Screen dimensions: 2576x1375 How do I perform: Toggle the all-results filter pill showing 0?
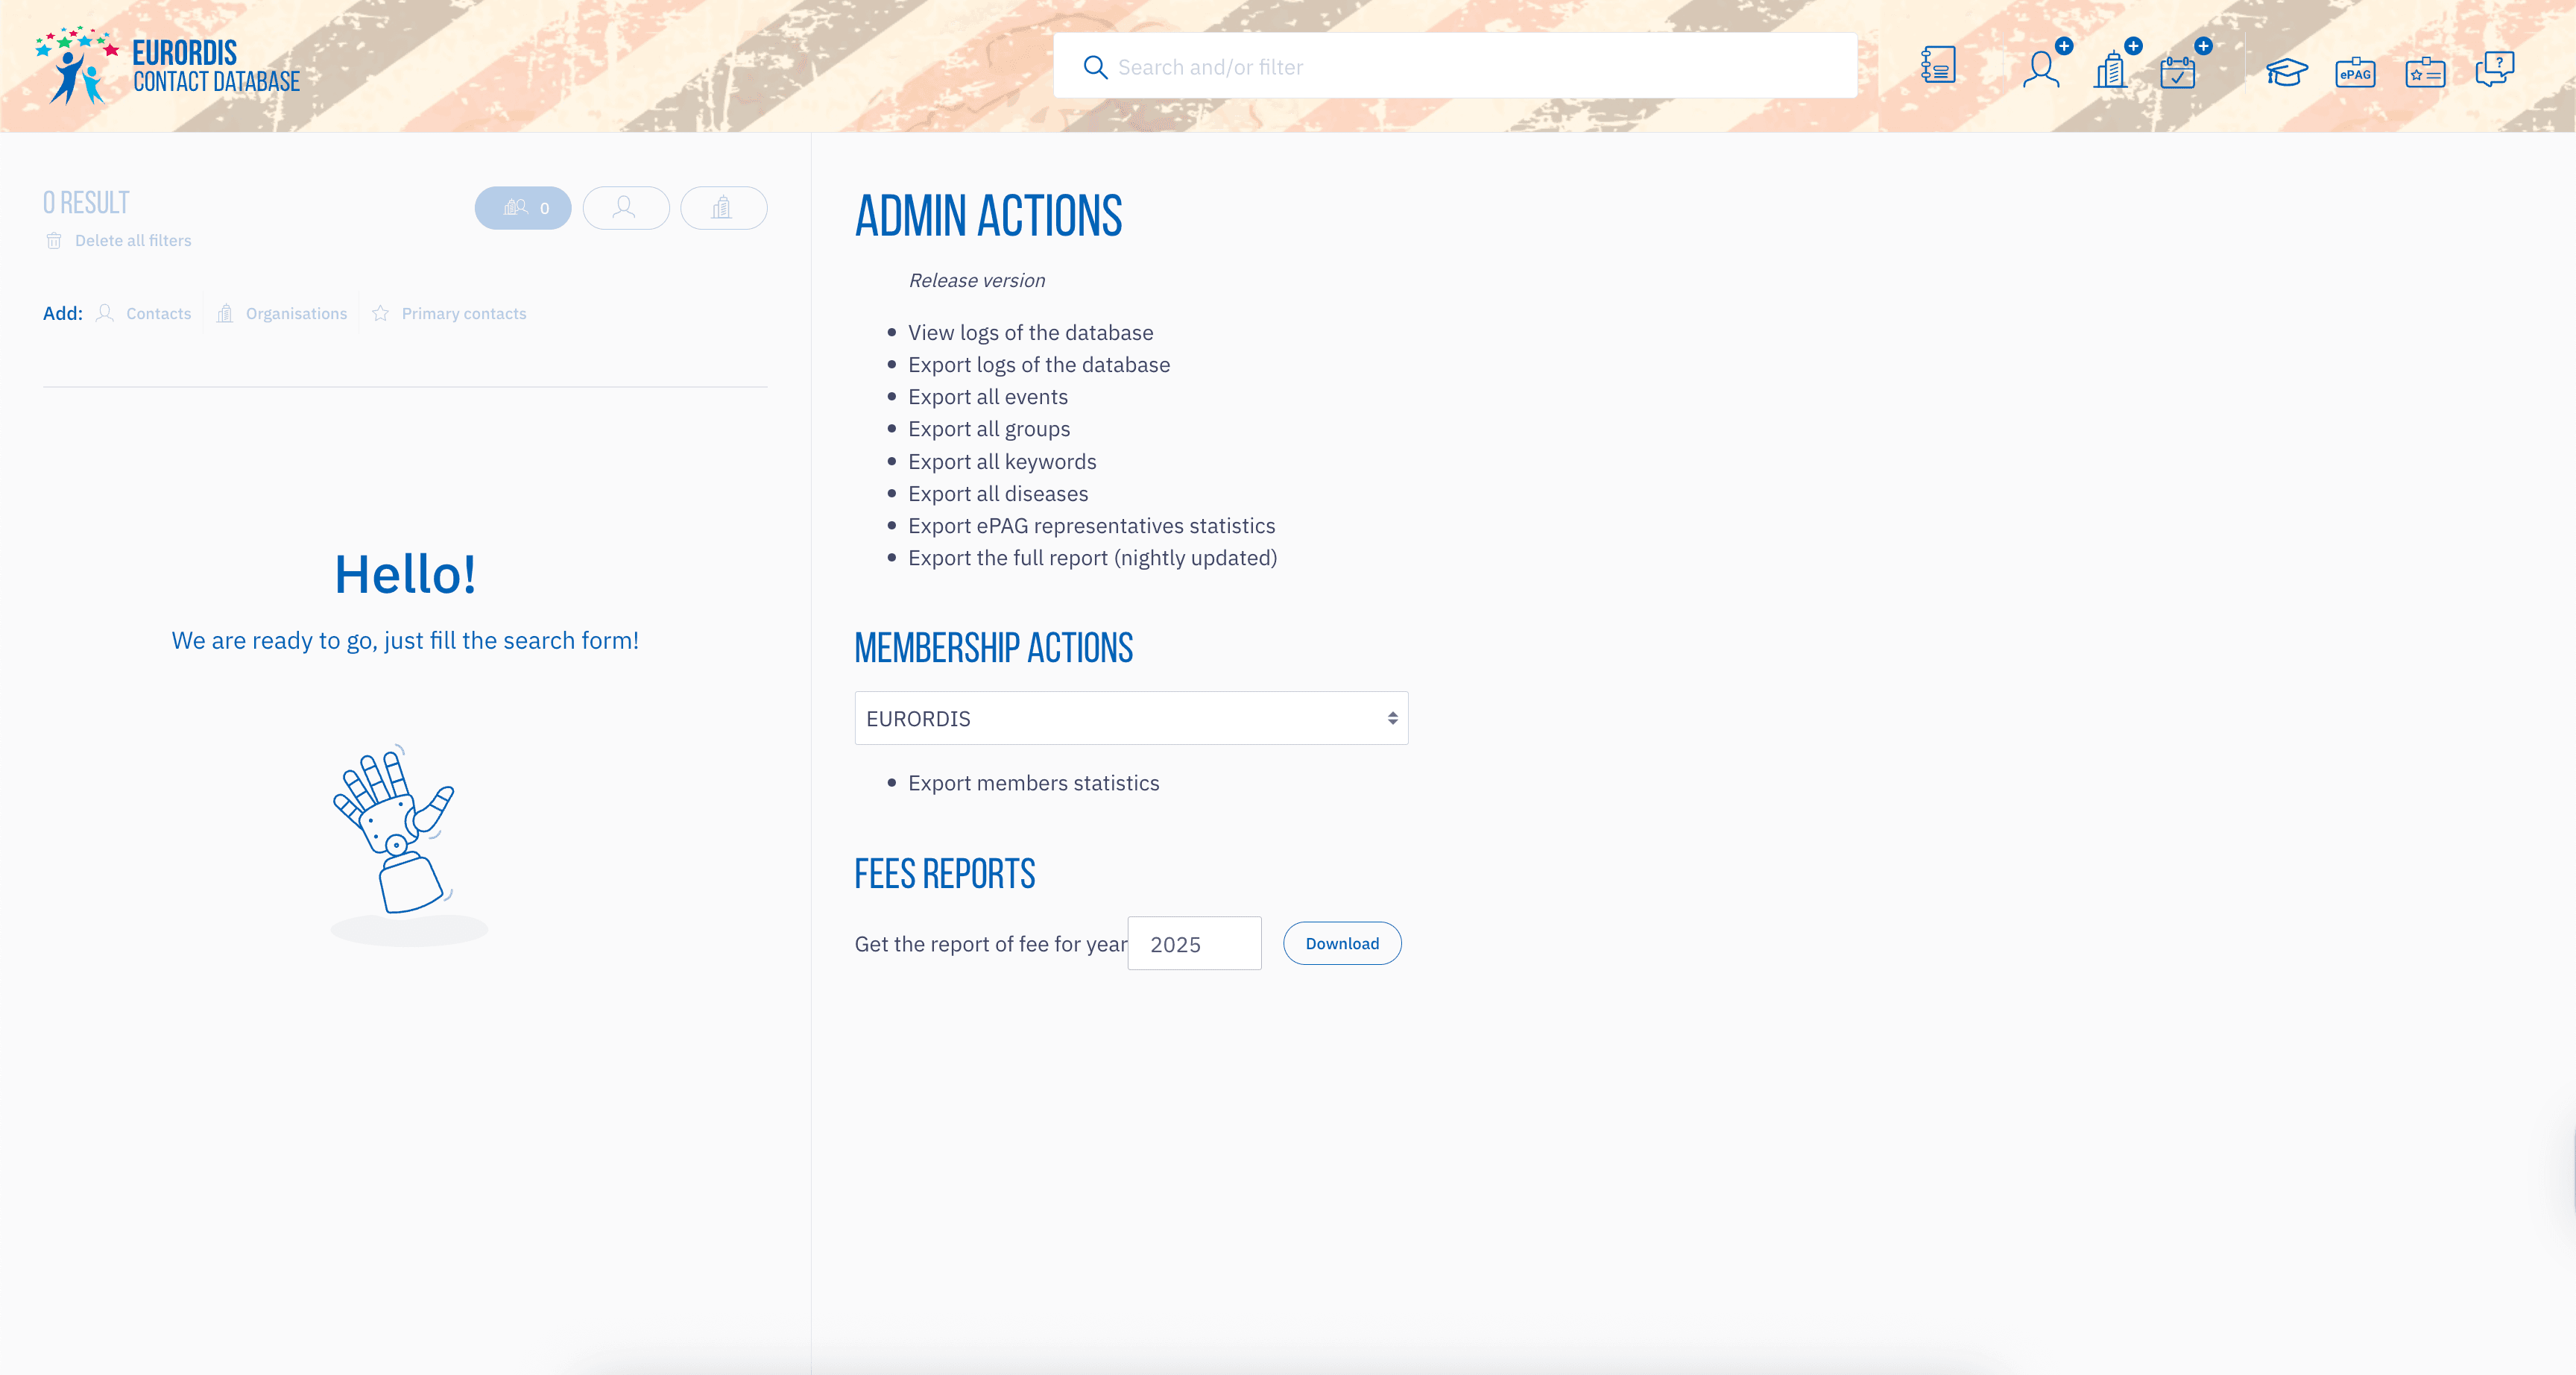(523, 208)
